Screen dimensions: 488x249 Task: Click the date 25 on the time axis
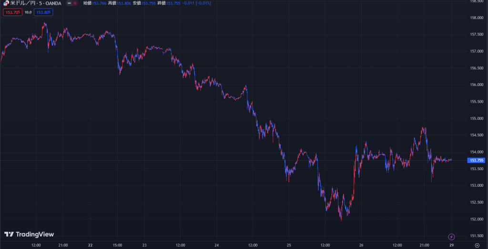[x=289, y=245]
